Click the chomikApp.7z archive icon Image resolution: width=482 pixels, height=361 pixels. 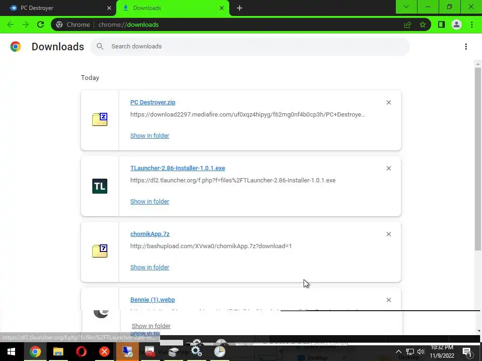[100, 251]
